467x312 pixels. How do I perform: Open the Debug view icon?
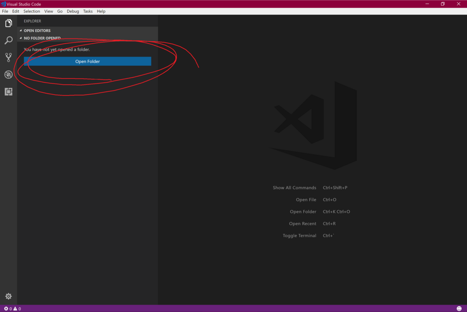coord(8,74)
